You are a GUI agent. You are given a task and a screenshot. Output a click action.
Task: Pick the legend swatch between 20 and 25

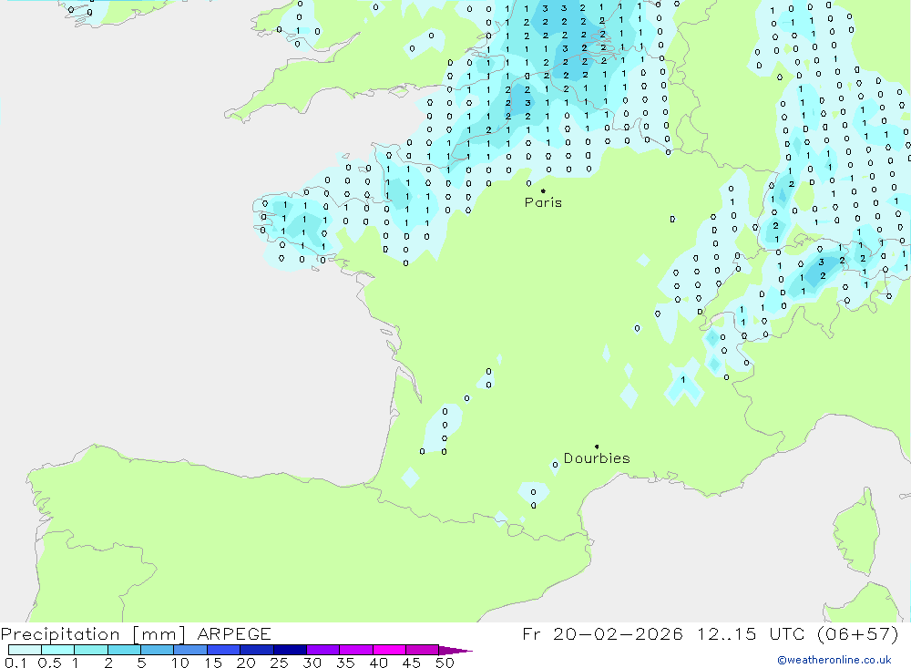257,650
